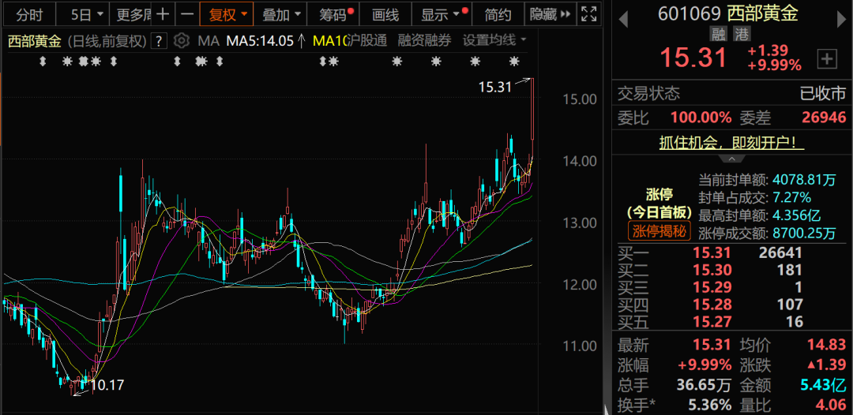
Task: Add stock to watchlist with plus box
Action: point(827,58)
